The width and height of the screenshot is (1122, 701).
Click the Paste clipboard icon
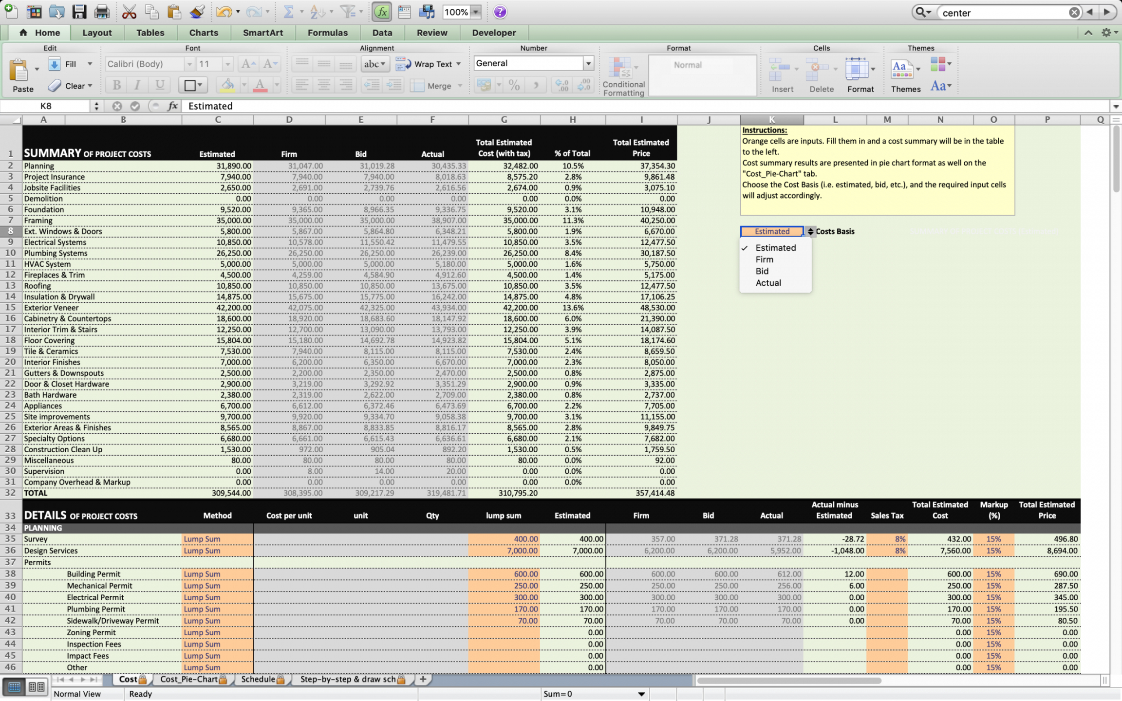(19, 71)
